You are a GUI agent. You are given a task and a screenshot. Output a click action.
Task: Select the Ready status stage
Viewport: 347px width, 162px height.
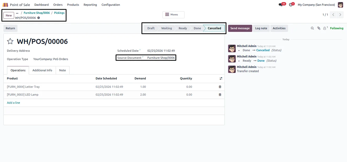point(183,28)
